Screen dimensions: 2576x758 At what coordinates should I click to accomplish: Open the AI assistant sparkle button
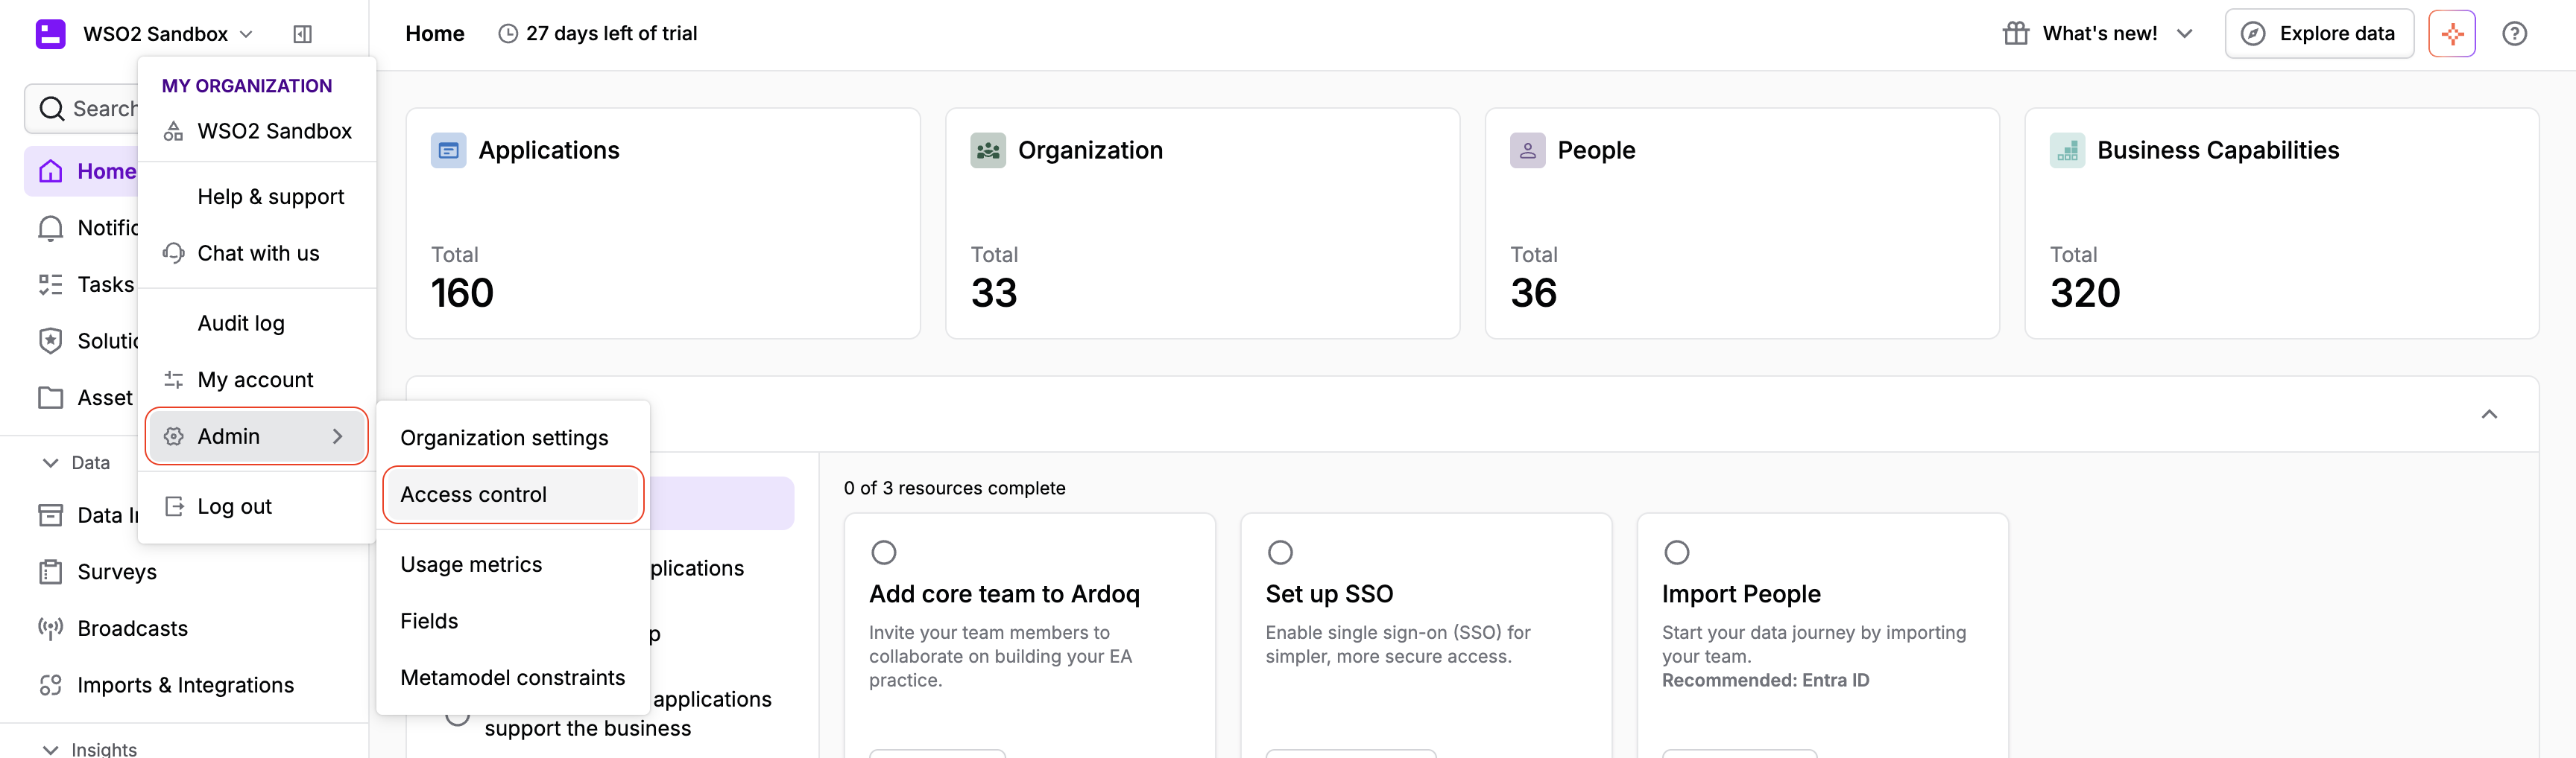point(2451,34)
